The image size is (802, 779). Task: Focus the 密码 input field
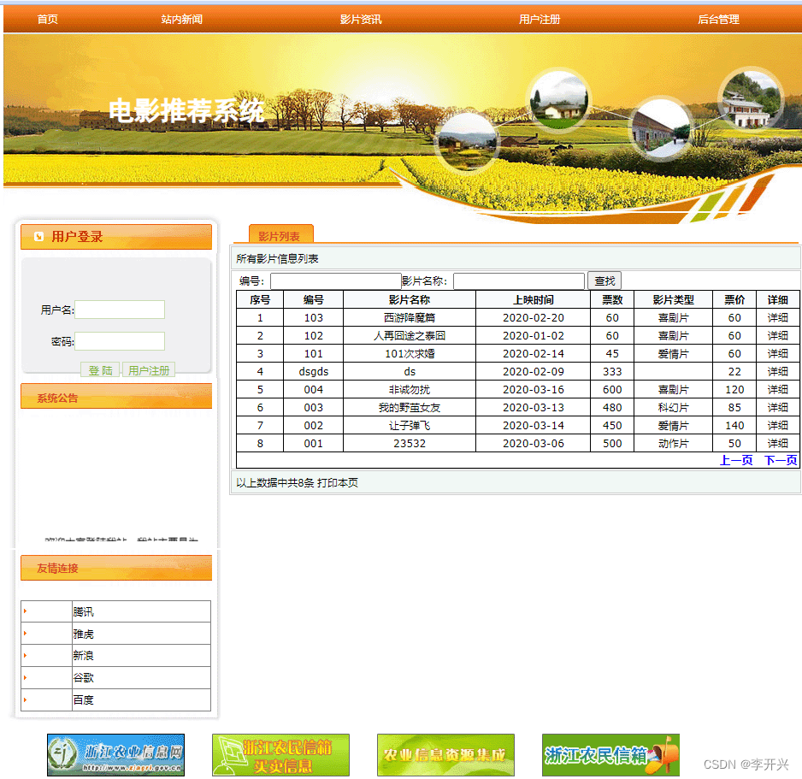click(120, 341)
